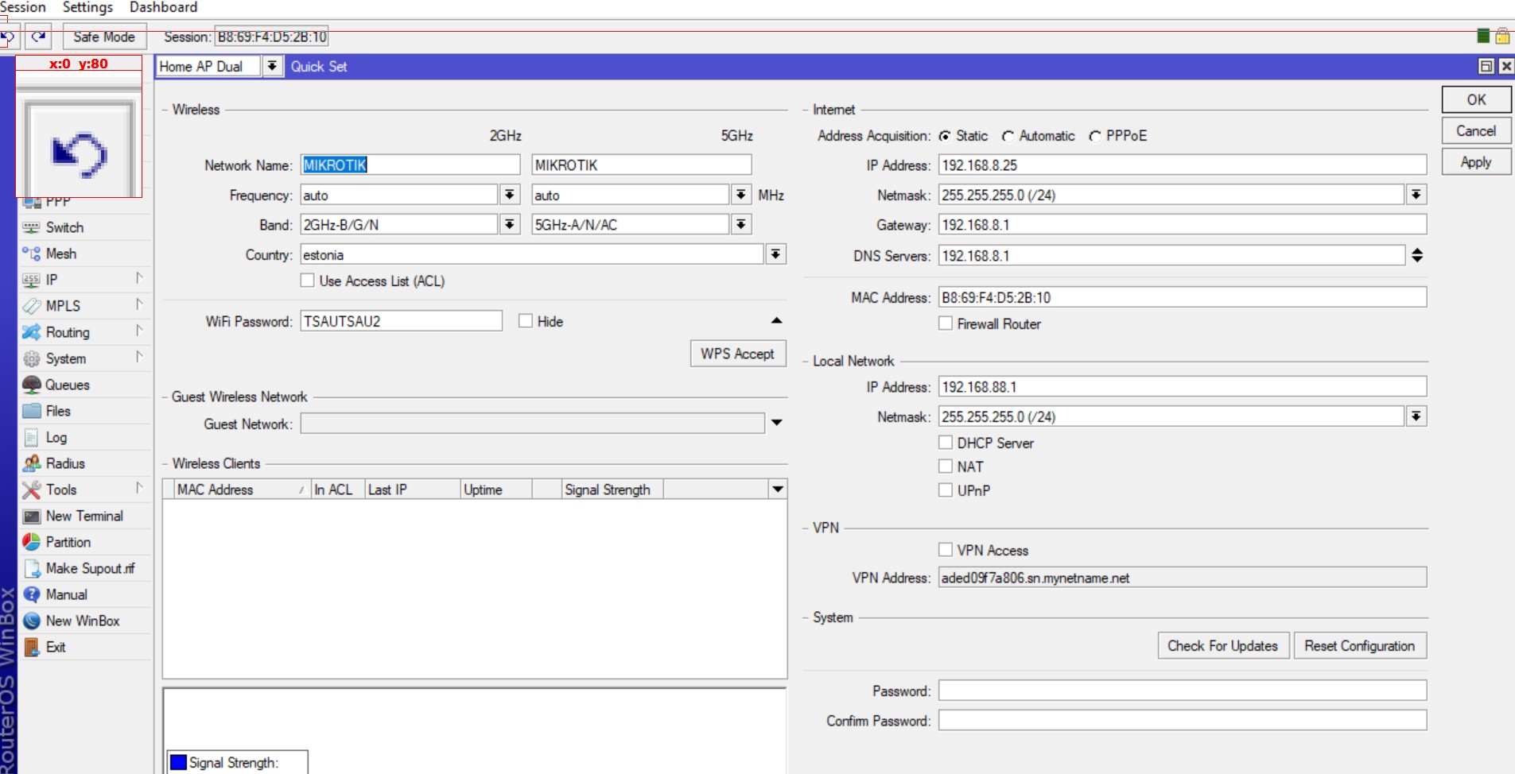Open New Terminal from sidebar
Viewport: 1515px width, 774px height.
pyautogui.click(x=32, y=517)
